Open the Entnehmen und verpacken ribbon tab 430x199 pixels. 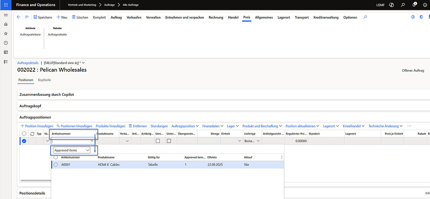184,17
